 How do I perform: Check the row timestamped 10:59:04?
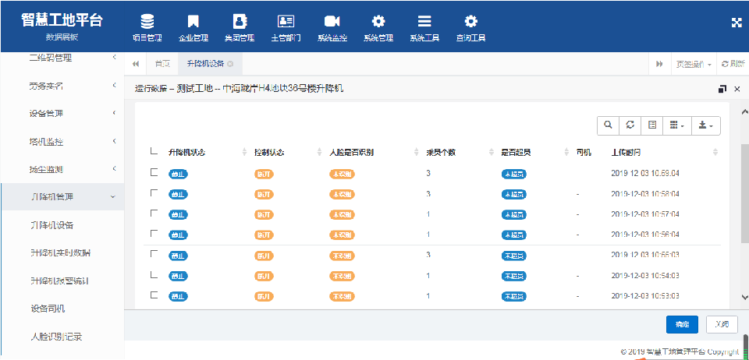pos(154,173)
